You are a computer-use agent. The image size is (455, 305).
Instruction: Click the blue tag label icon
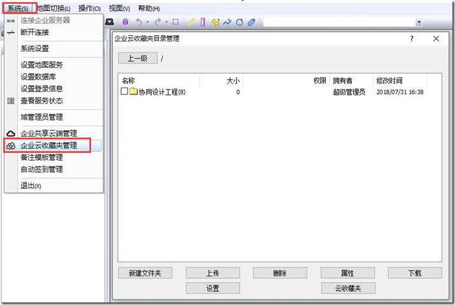(x=252, y=22)
